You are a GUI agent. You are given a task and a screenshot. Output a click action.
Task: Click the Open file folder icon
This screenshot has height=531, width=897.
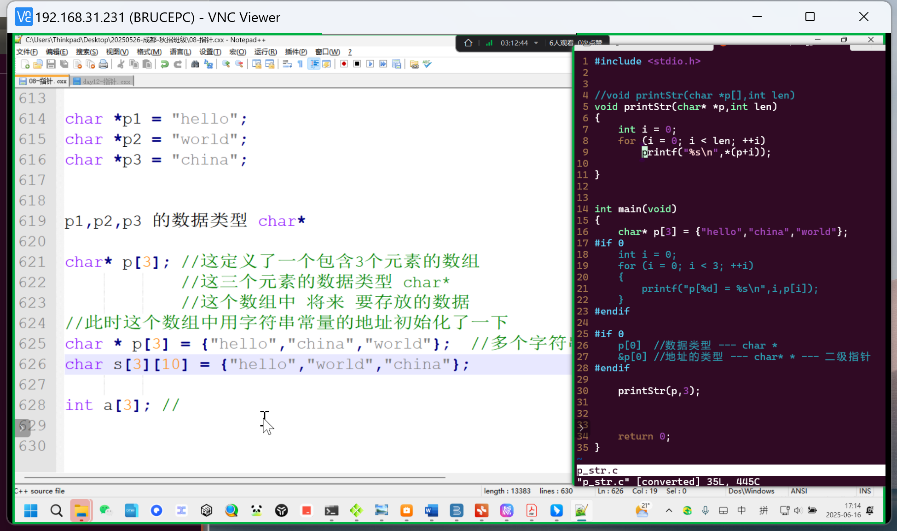click(x=38, y=64)
